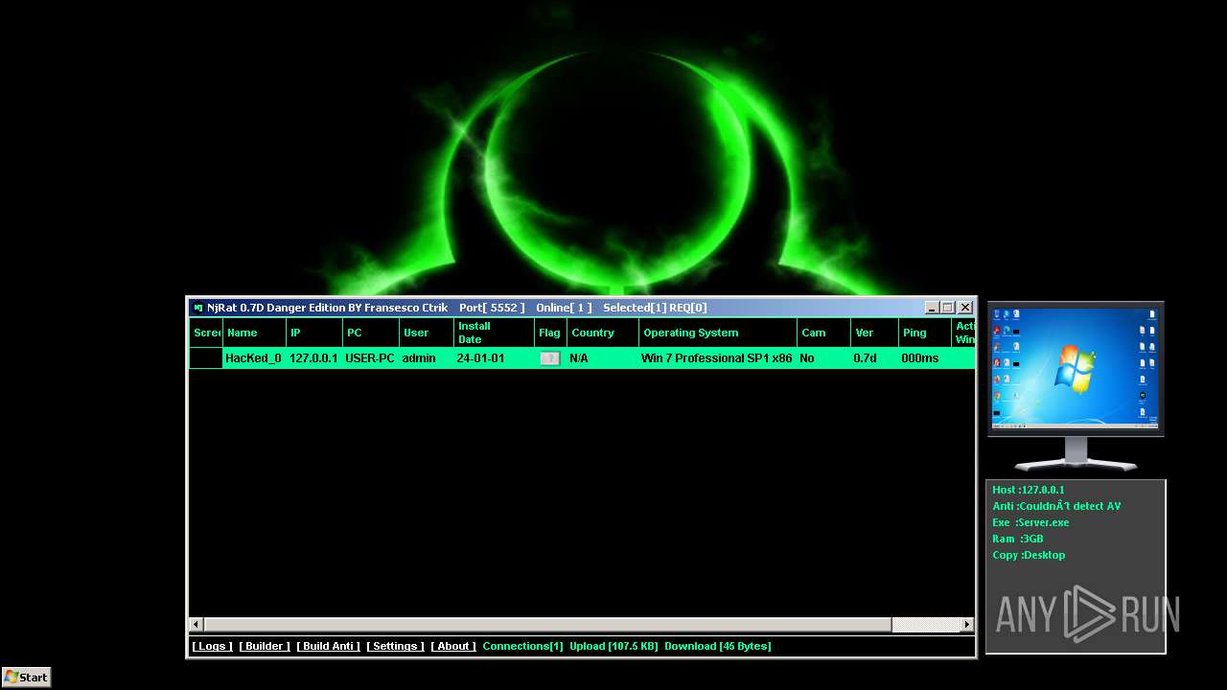Click the 127.0.0.1 IP cell
The image size is (1227, 690).
click(x=313, y=358)
